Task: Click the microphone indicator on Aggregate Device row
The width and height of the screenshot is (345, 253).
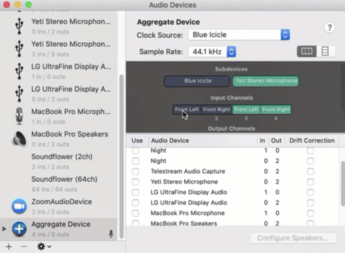Action: 111,234
